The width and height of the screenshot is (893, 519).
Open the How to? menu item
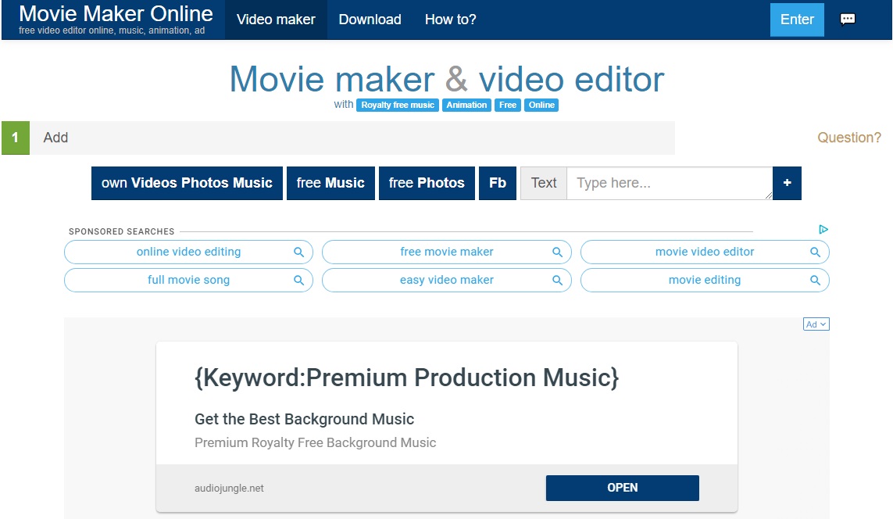click(x=450, y=20)
